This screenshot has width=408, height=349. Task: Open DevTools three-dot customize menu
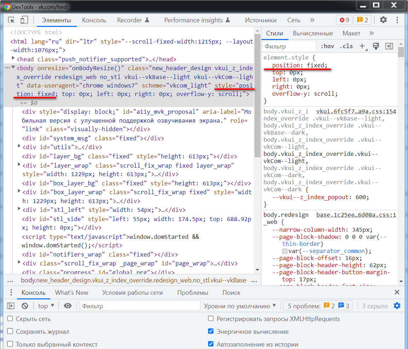coord(397,20)
